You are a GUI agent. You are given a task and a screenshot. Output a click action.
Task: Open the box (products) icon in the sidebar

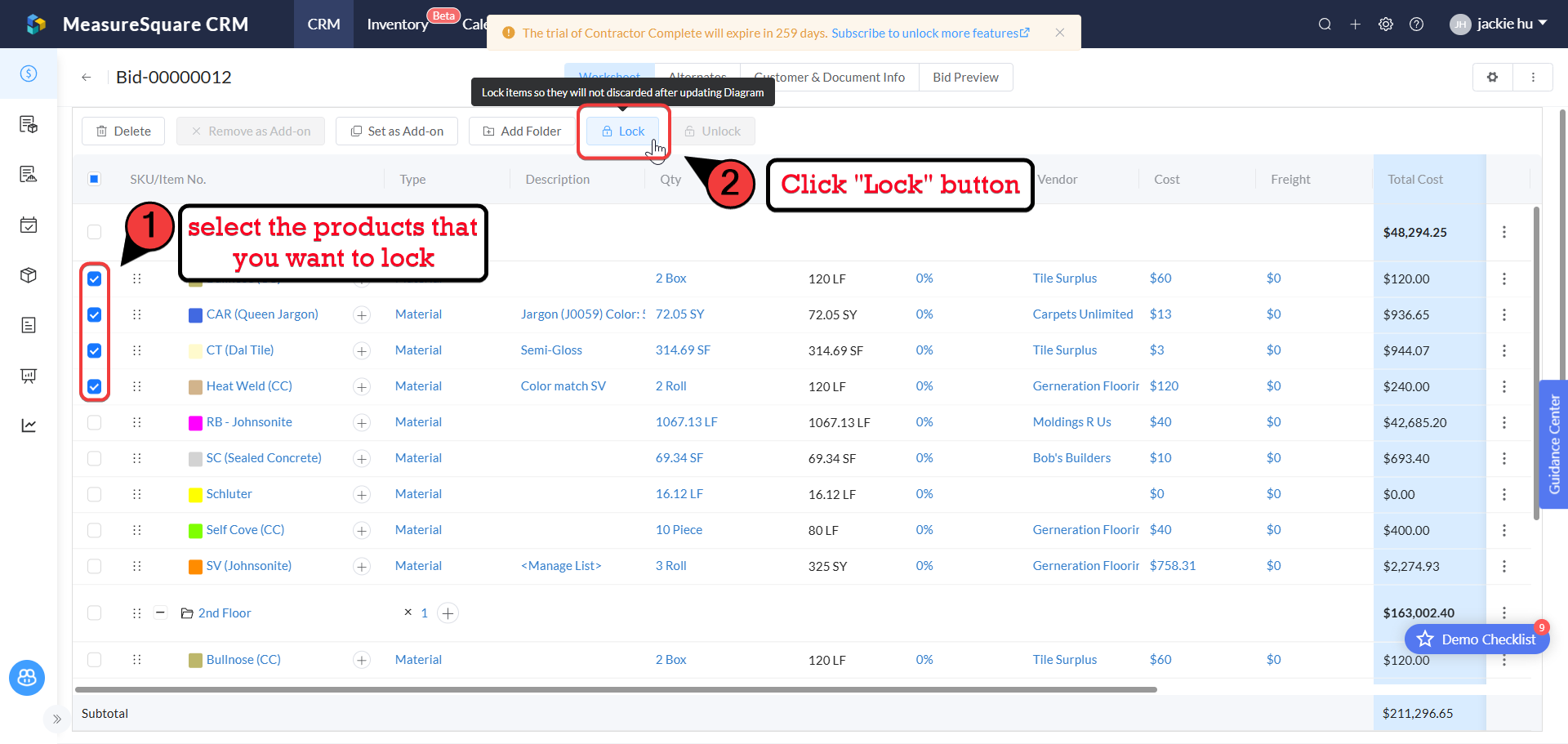(x=29, y=275)
